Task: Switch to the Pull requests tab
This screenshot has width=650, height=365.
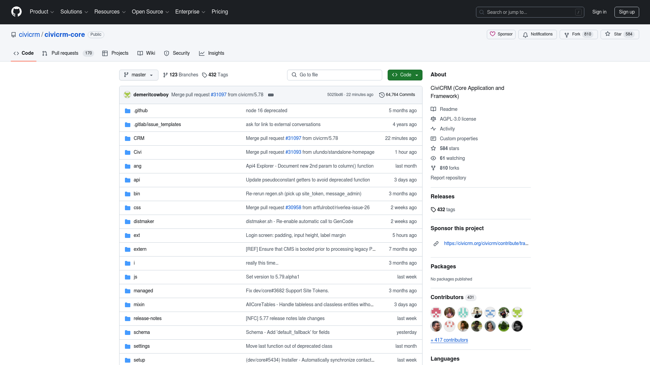Action: (68, 53)
